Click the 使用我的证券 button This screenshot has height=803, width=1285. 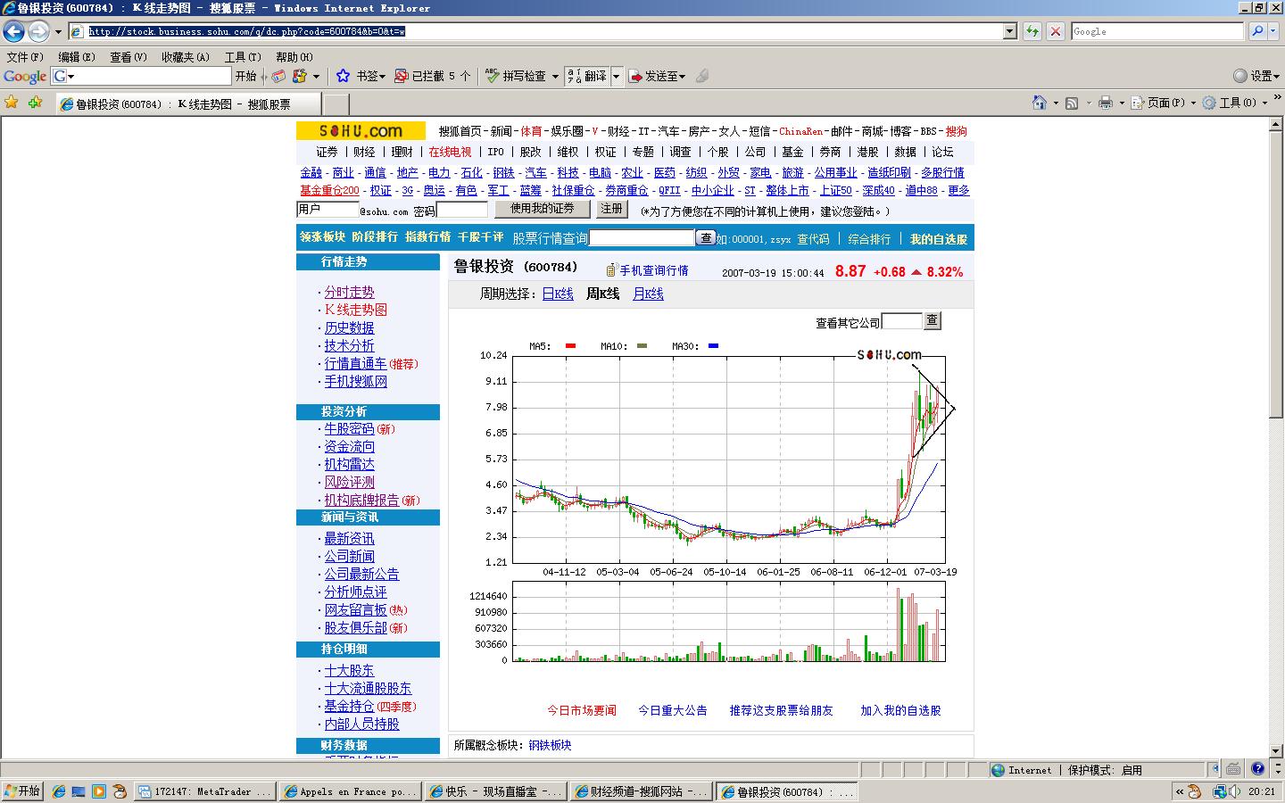point(543,209)
